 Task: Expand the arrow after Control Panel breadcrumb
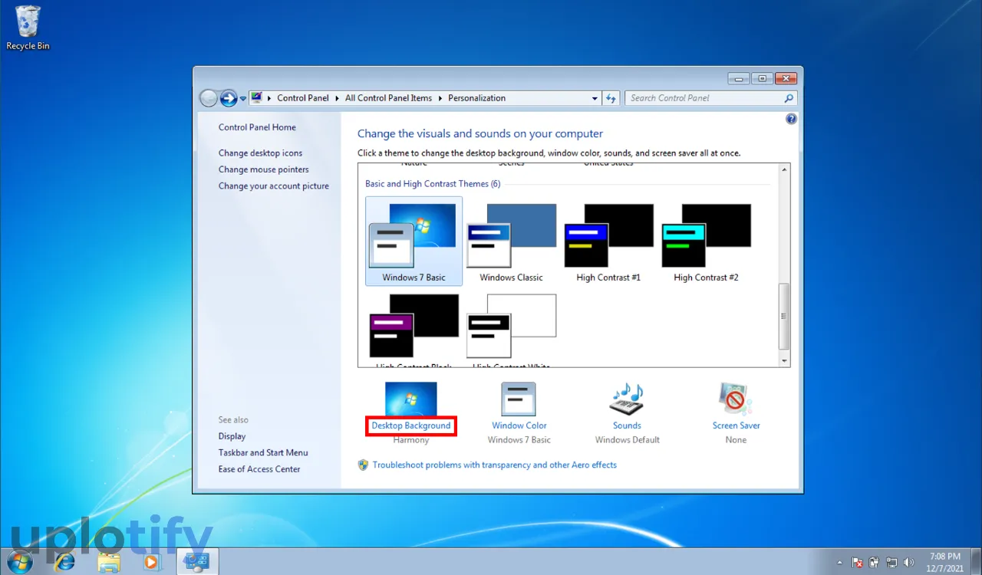(337, 98)
